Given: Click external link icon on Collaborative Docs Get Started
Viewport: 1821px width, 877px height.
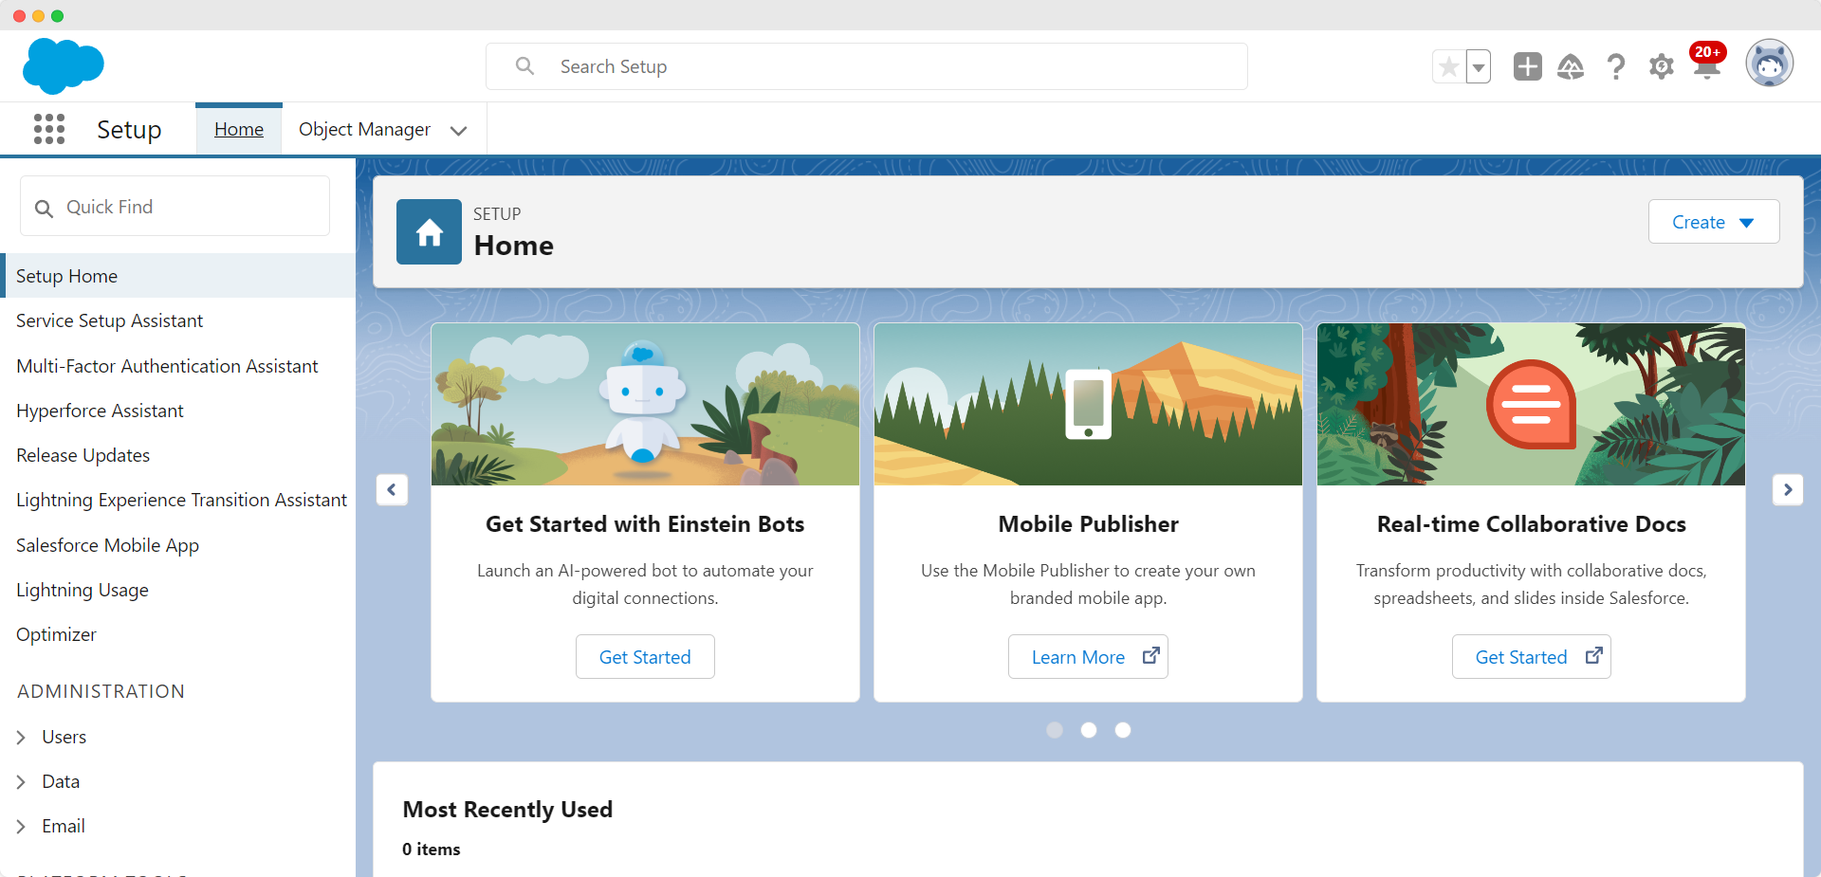Looking at the screenshot, I should click(1594, 656).
